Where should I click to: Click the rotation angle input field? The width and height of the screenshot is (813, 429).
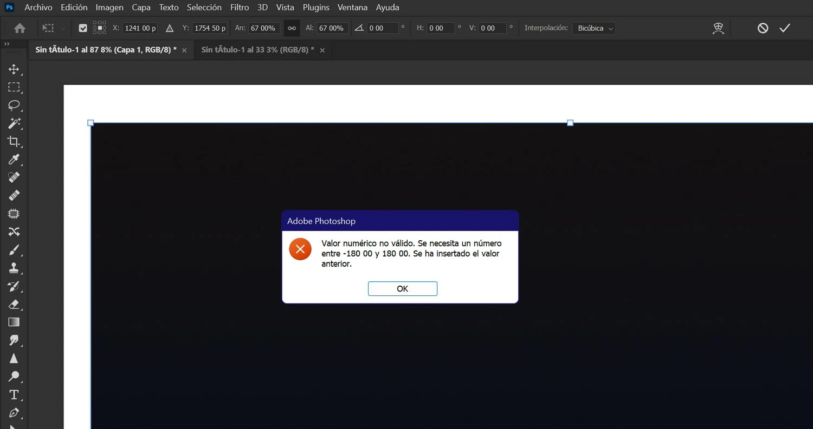[382, 28]
